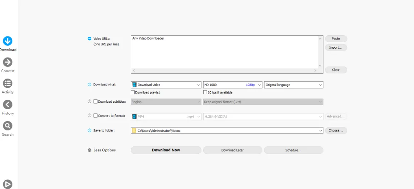Click the Schedule... button
Viewport: 414px width, 189px height.
[x=294, y=150]
